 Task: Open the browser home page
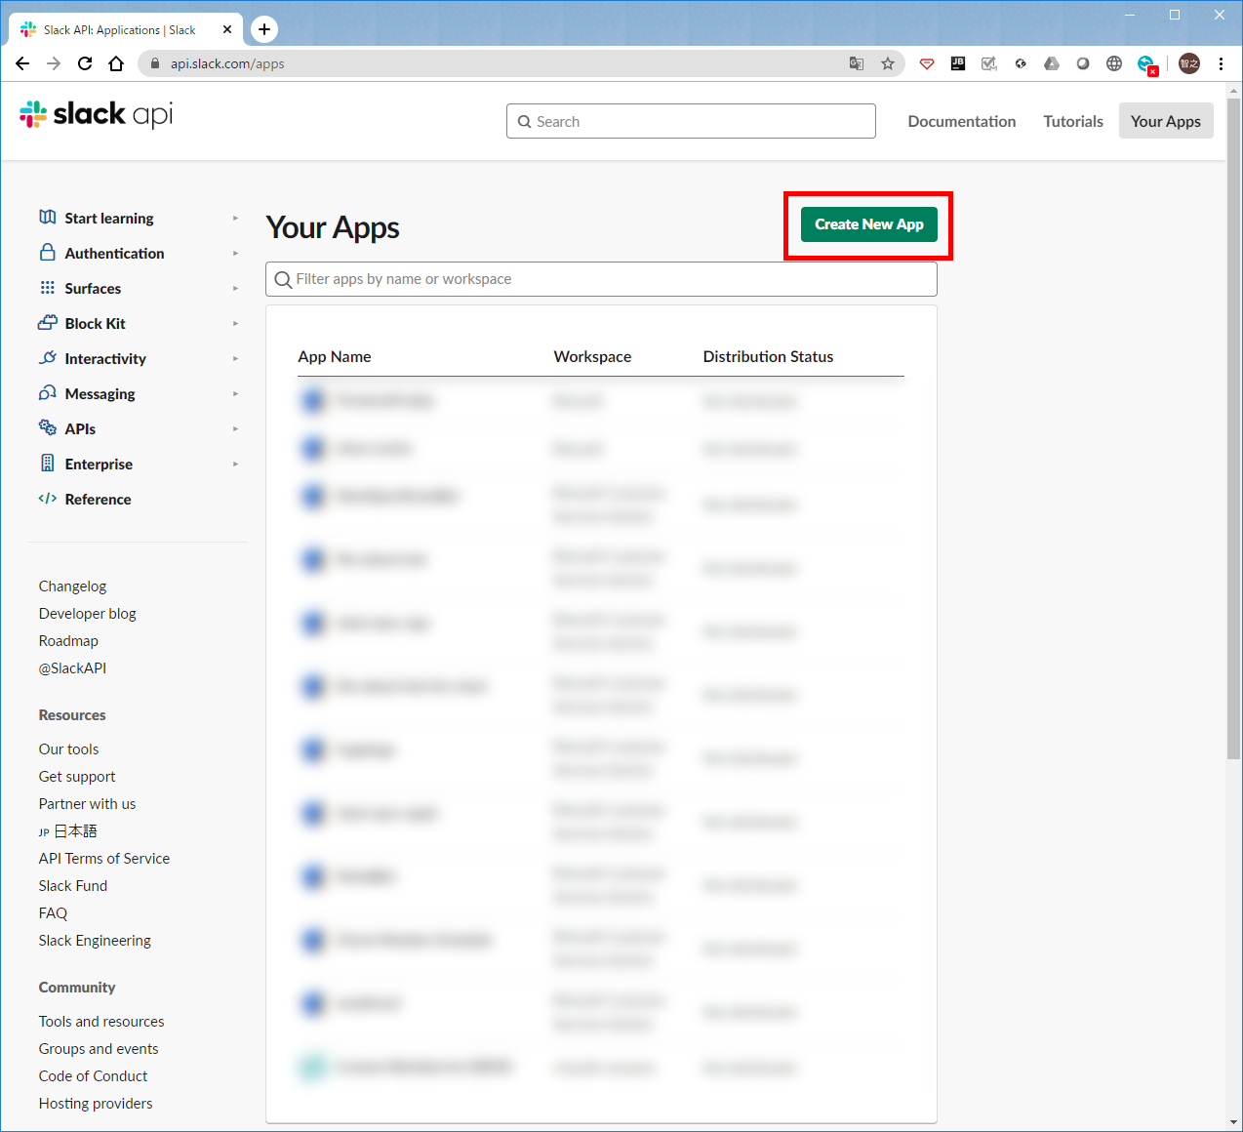[116, 63]
